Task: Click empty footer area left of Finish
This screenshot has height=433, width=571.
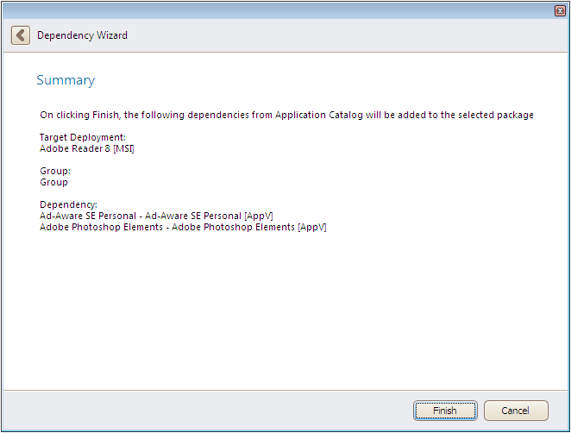Action: point(207,411)
